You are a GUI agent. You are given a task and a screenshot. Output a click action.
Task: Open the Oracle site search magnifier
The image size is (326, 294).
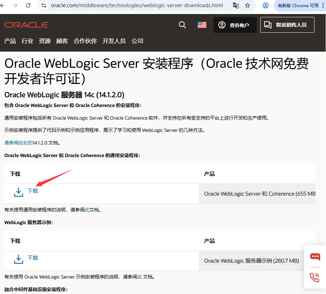pos(182,25)
